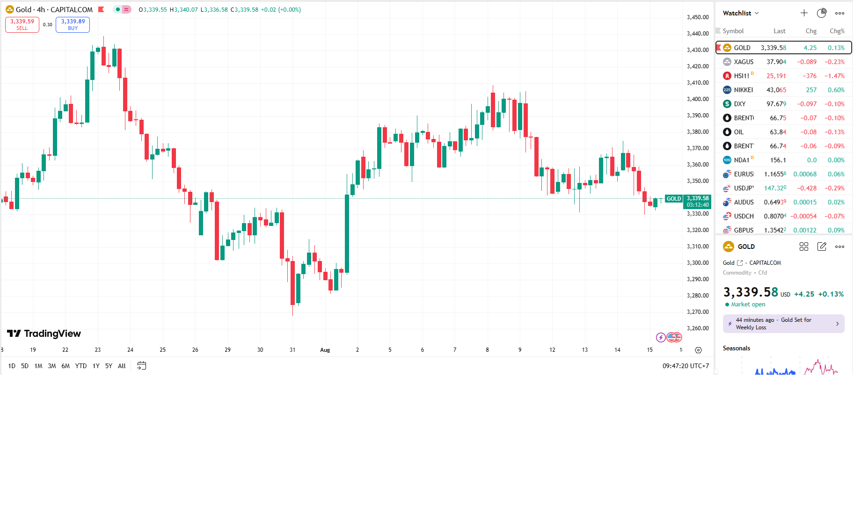Click the edit note icon for GOLD
The height and width of the screenshot is (530, 853).
(822, 247)
